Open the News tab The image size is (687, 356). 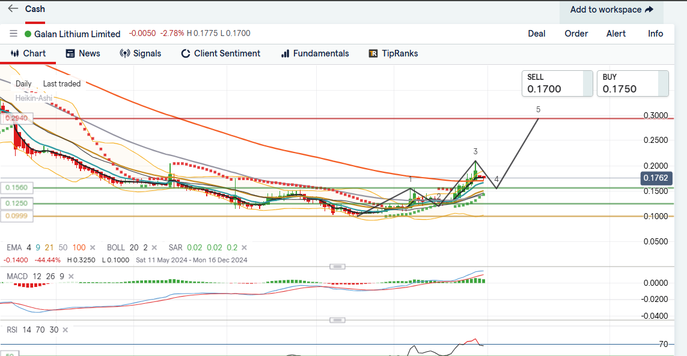click(x=83, y=53)
